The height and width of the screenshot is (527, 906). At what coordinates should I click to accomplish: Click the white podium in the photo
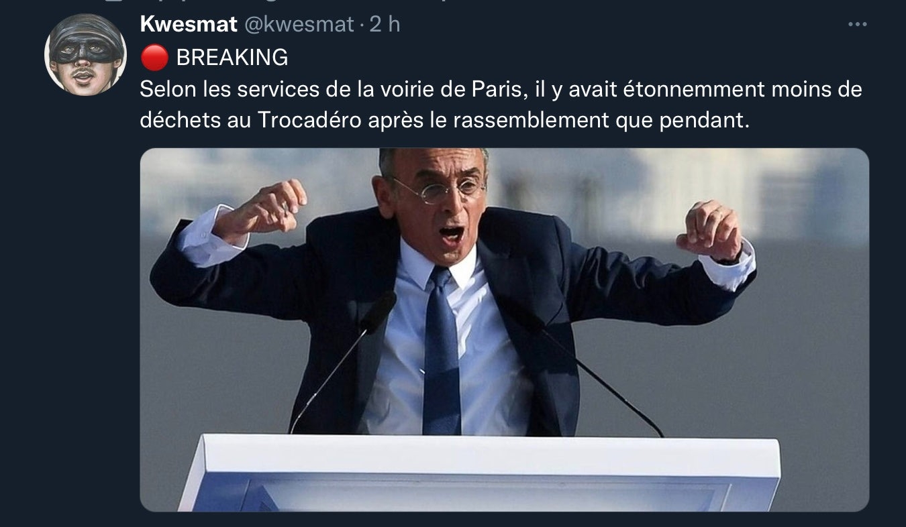coord(479,473)
